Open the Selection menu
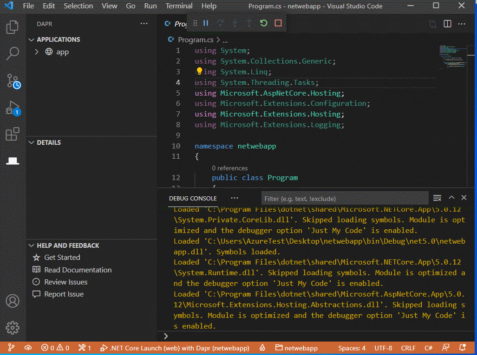This screenshot has width=477, height=355. [x=78, y=6]
